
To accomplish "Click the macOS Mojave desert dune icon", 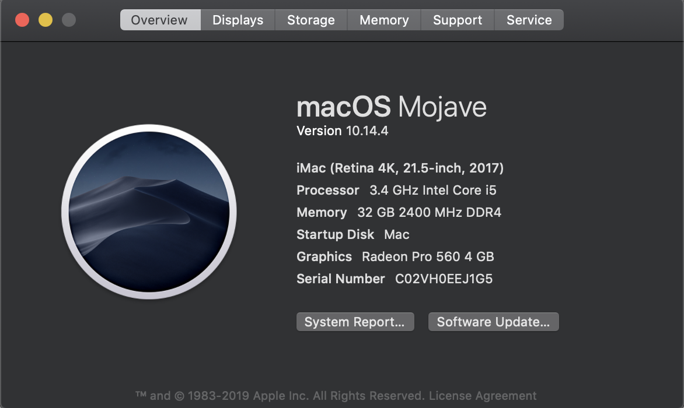I will 149,212.
